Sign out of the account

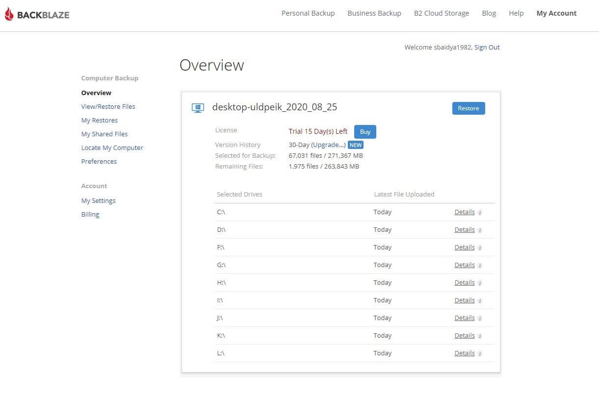click(487, 47)
